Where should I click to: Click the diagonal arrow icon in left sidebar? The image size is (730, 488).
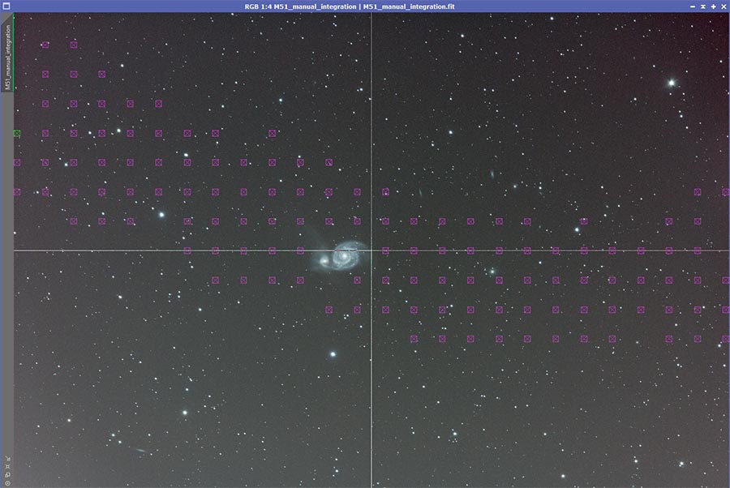tap(6, 457)
